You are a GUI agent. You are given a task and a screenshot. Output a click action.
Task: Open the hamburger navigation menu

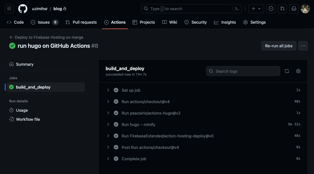coord(9,9)
